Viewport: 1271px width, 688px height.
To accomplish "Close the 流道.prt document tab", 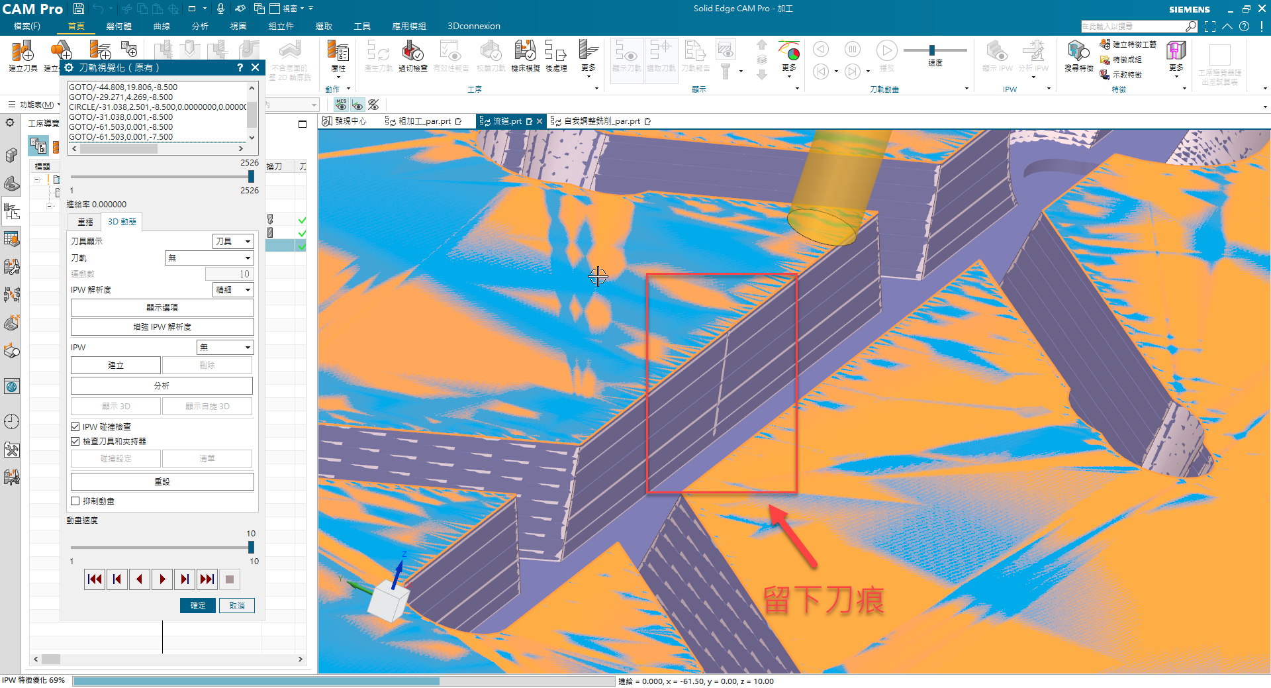I will [x=540, y=121].
